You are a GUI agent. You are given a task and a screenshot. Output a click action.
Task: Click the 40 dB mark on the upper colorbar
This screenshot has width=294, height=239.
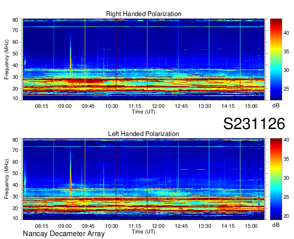pos(286,33)
